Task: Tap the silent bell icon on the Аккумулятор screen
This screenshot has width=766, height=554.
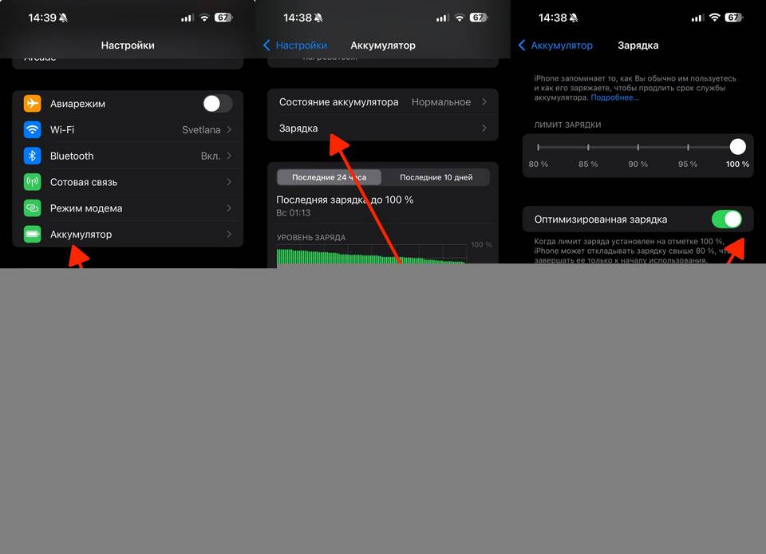Action: point(318,18)
